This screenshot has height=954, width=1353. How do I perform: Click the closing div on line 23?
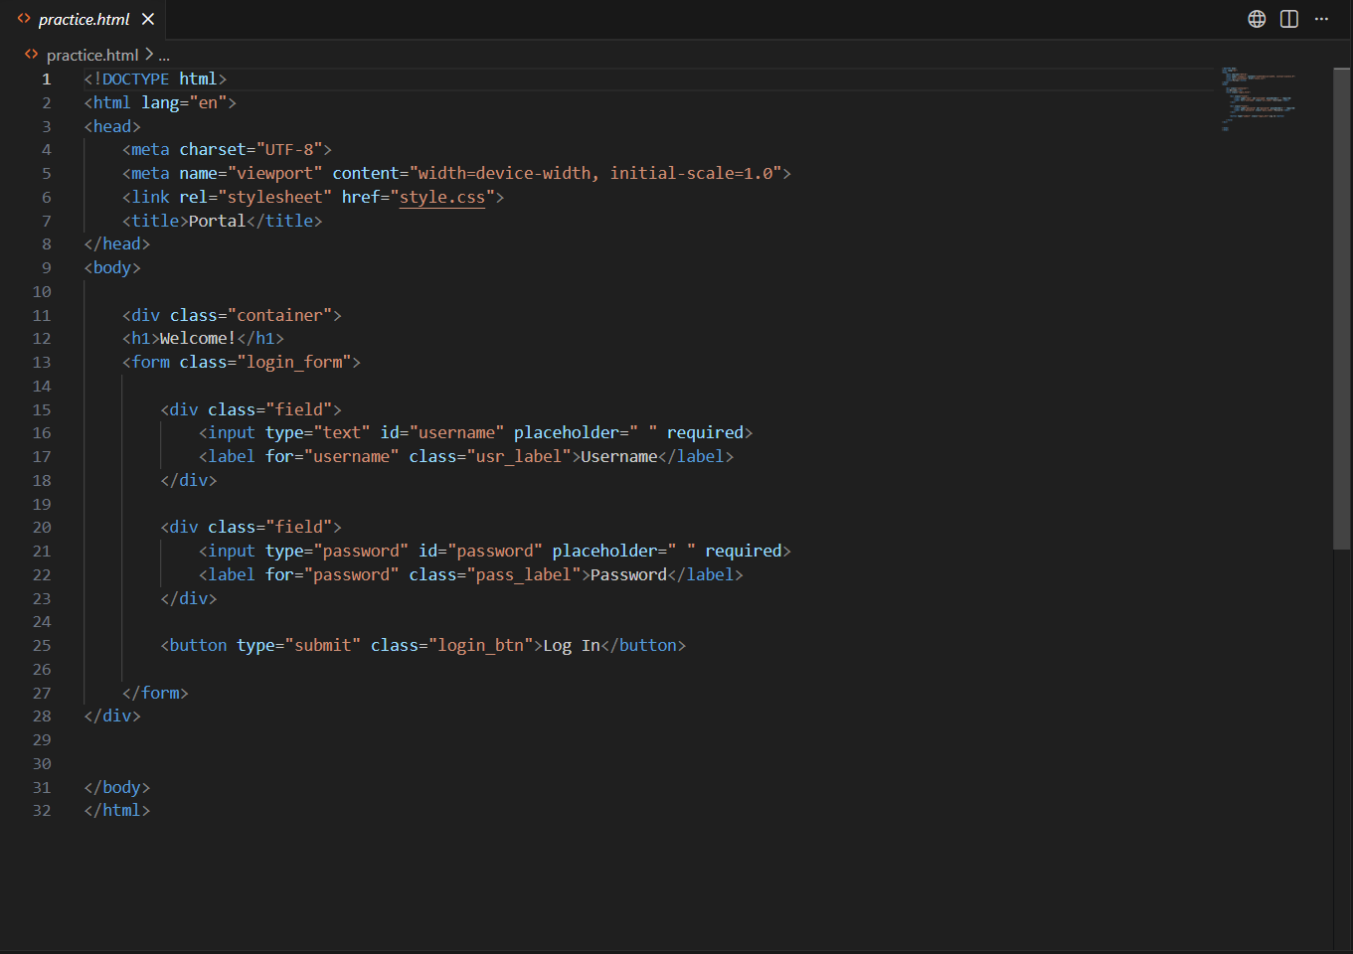click(x=189, y=598)
